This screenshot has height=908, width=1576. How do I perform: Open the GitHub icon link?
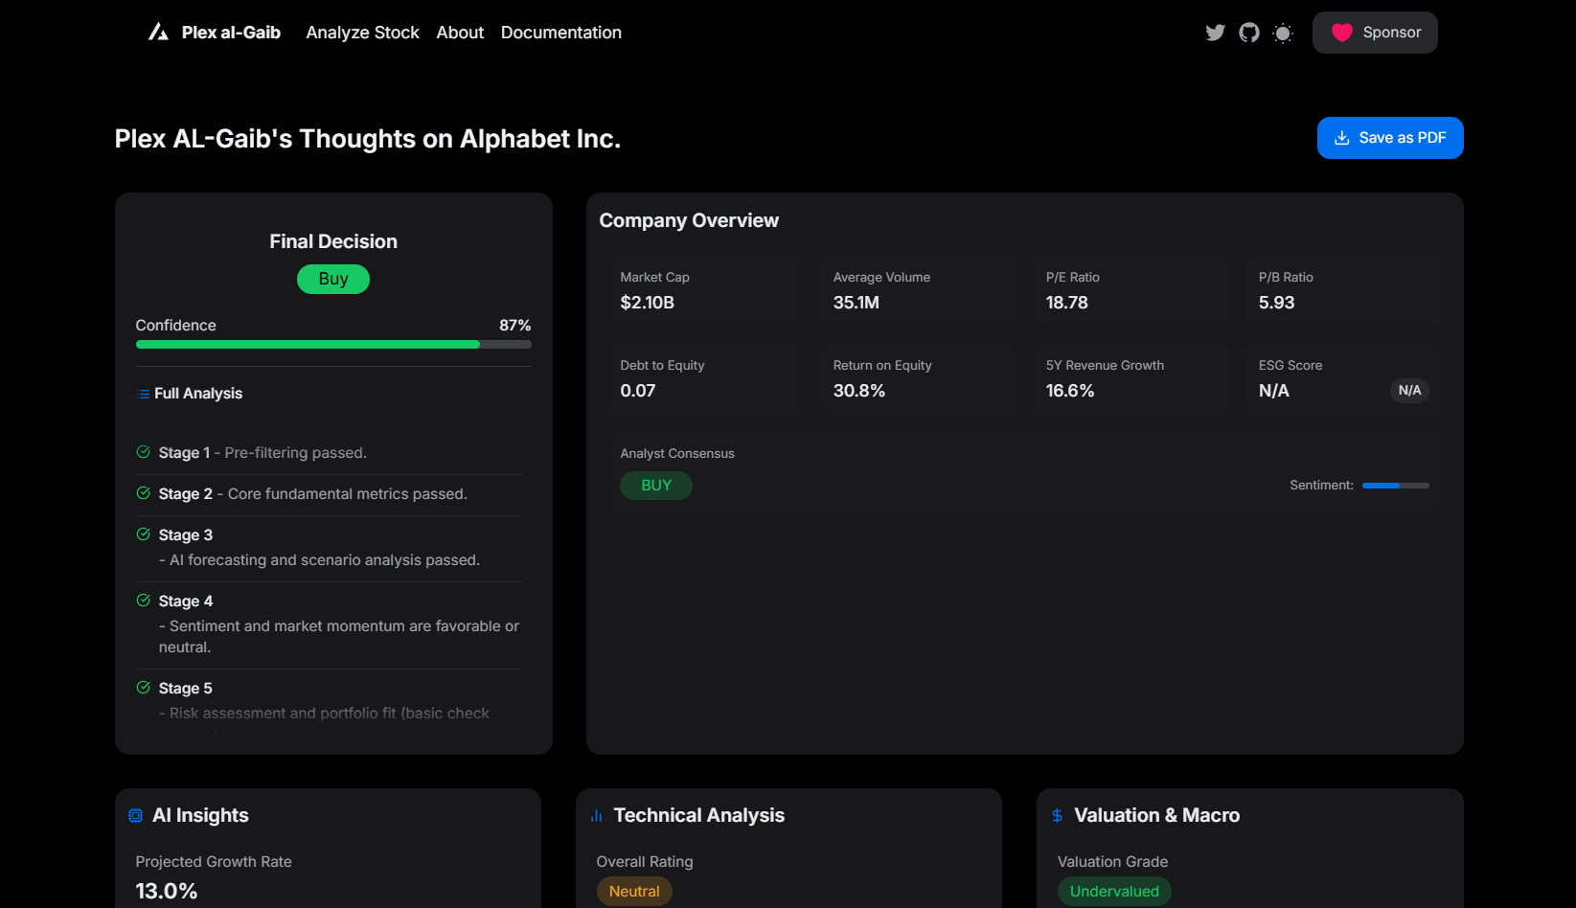[x=1249, y=33]
